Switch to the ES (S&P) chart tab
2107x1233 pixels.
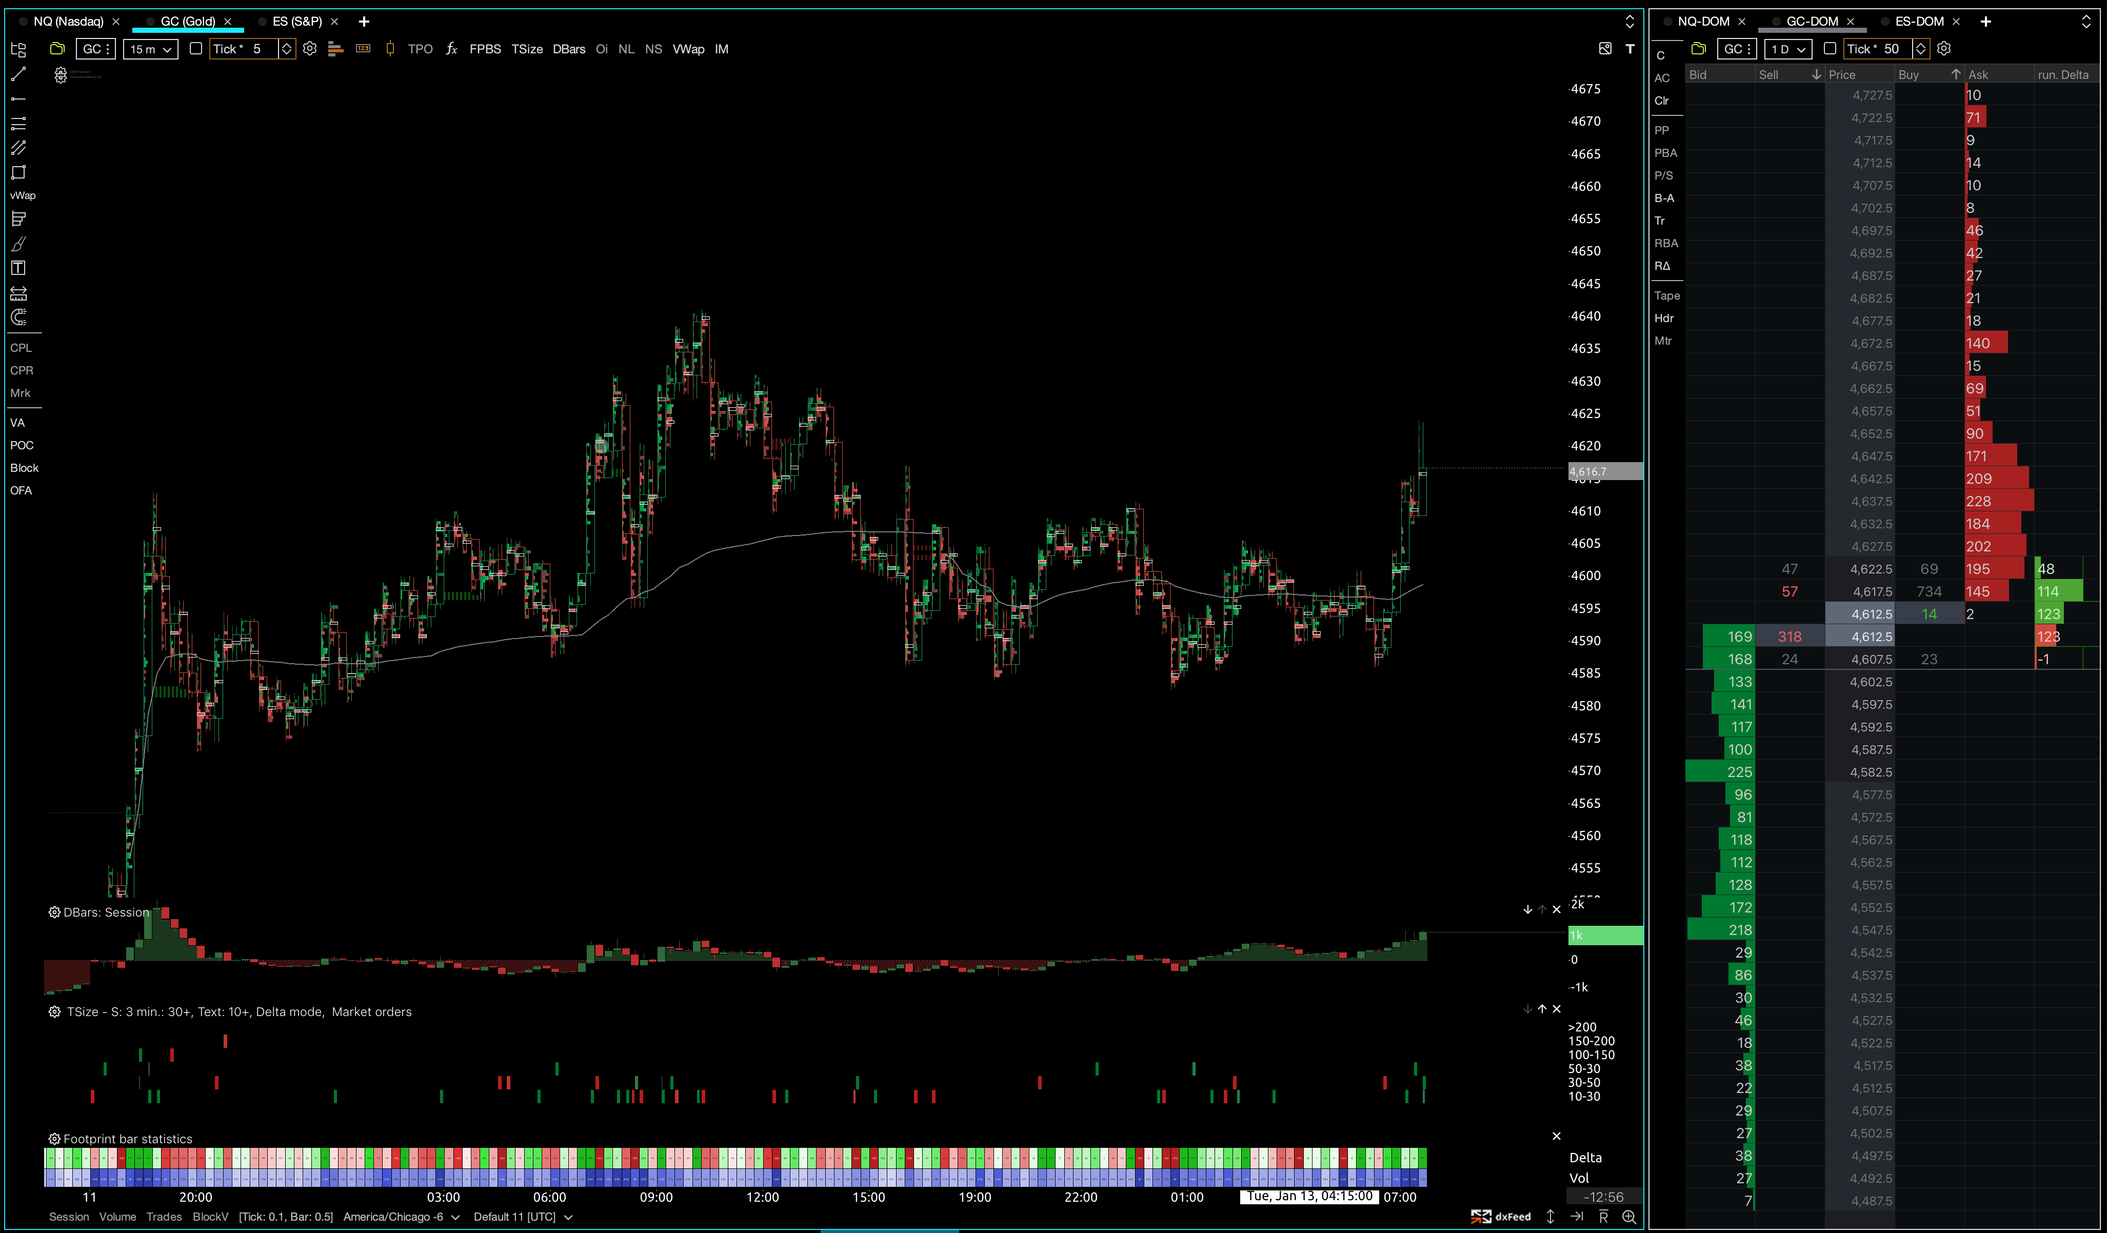coord(297,21)
